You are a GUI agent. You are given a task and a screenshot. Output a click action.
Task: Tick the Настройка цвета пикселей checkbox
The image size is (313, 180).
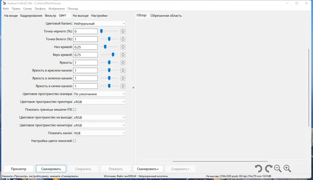coord(75,141)
